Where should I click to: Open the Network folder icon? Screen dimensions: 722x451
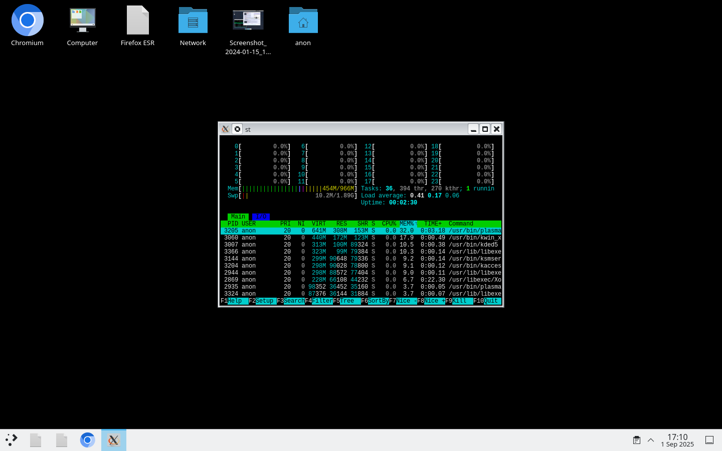[193, 26]
